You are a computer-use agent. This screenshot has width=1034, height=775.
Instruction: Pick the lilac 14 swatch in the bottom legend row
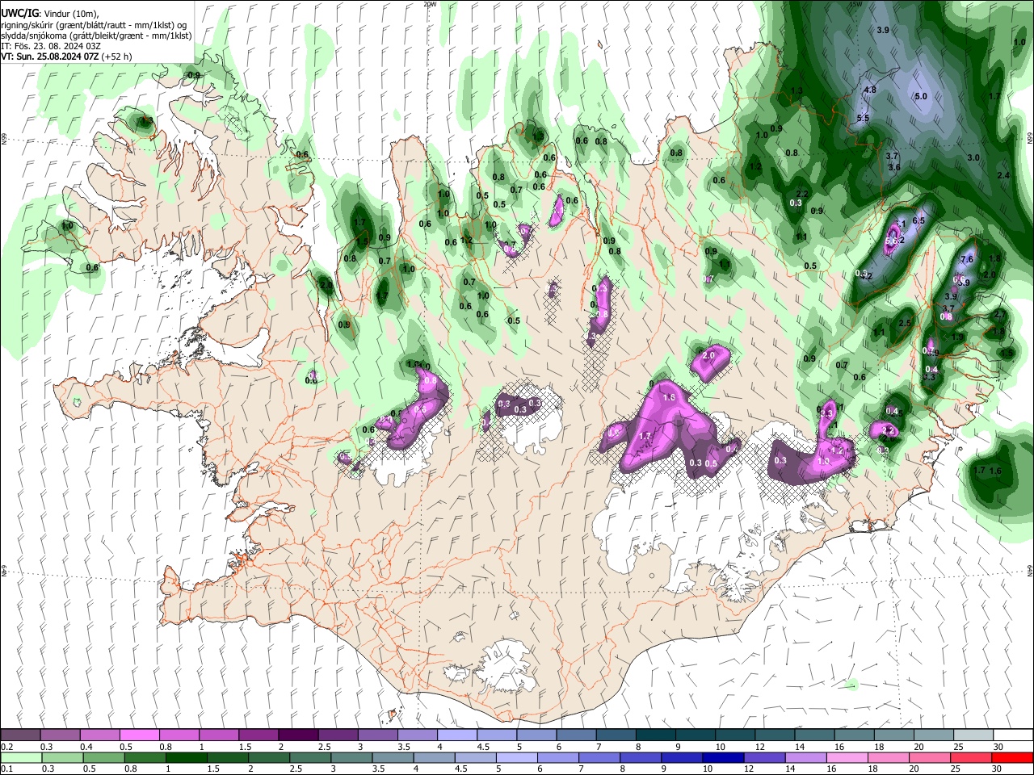click(x=805, y=757)
